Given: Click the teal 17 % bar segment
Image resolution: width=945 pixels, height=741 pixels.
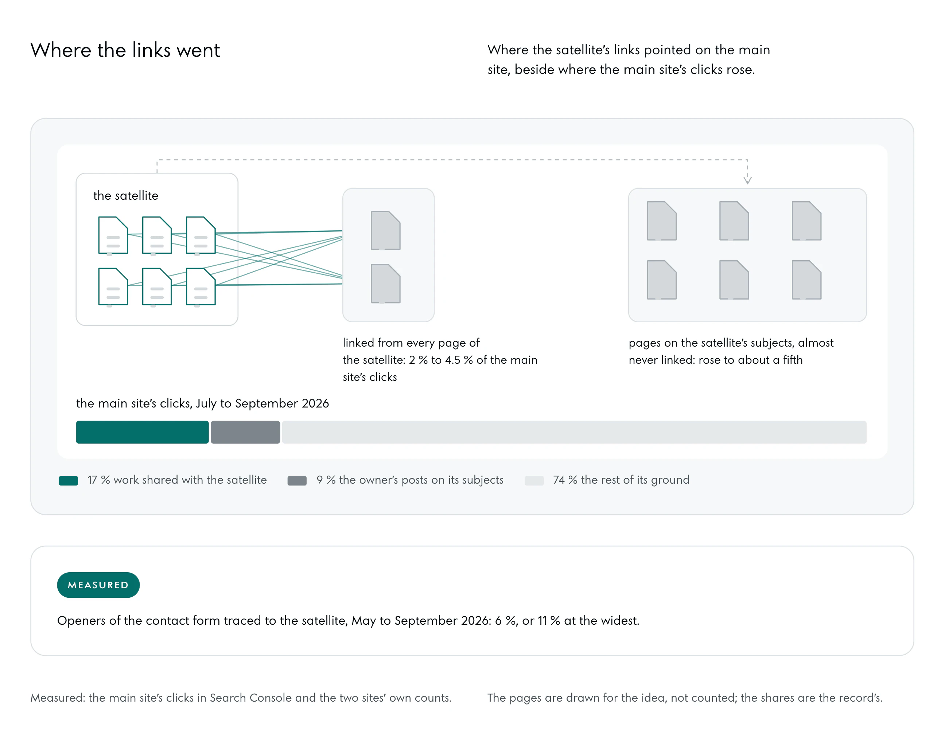Looking at the screenshot, I should point(142,432).
